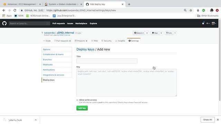The image size is (221, 124).
Task: Click the microphone extension icon
Action: coord(198,10)
